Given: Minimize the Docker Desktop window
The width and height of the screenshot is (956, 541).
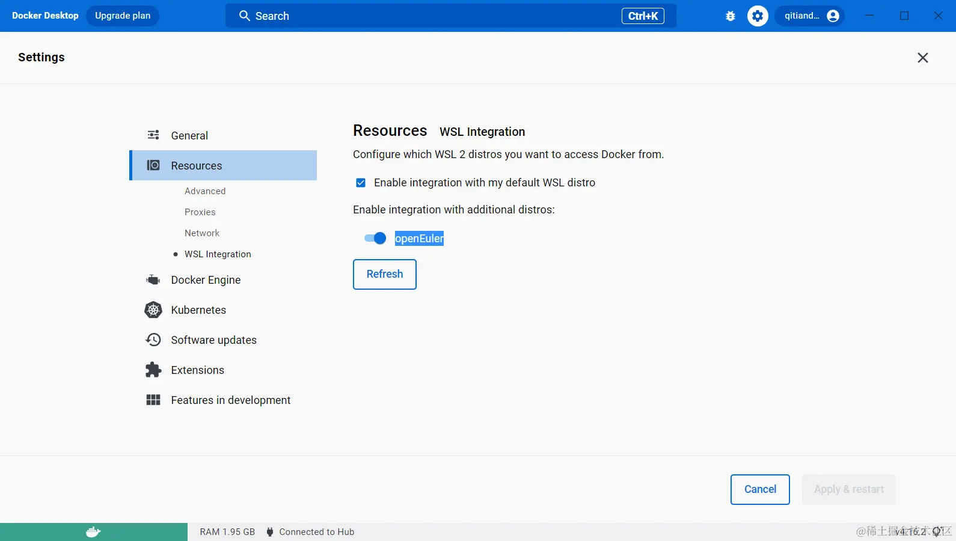Looking at the screenshot, I should coord(869,16).
